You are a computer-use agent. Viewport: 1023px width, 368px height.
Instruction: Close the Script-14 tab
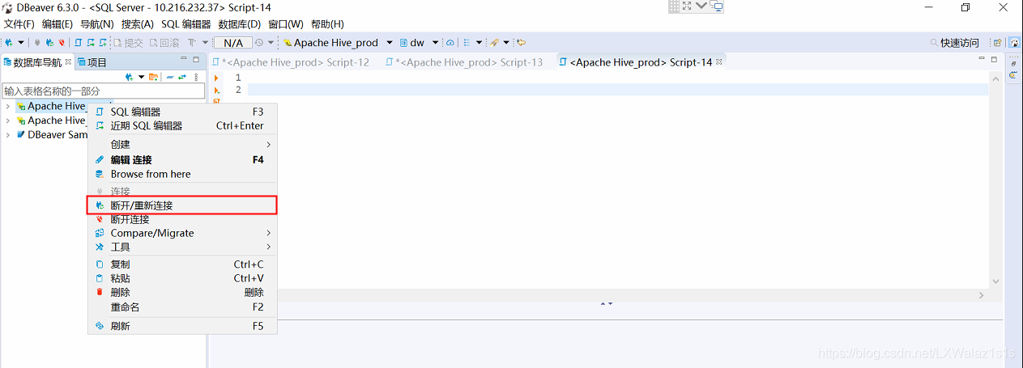tap(719, 61)
